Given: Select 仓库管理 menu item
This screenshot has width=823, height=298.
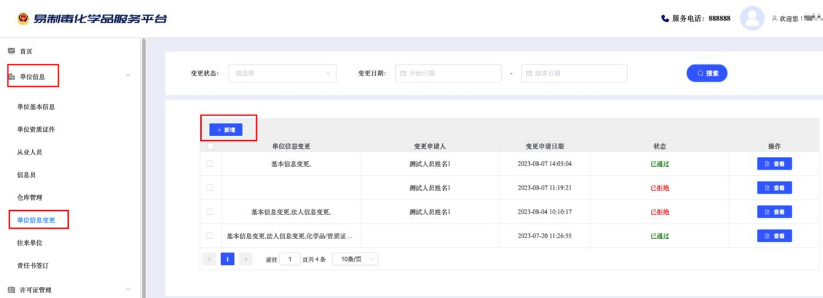Looking at the screenshot, I should 30,198.
